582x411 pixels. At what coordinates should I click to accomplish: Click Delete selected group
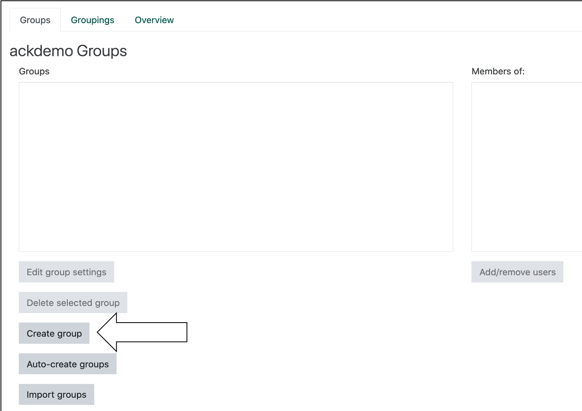pos(73,302)
